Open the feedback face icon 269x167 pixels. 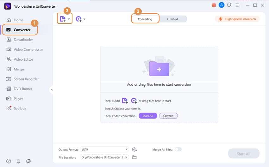pyautogui.click(x=28, y=161)
